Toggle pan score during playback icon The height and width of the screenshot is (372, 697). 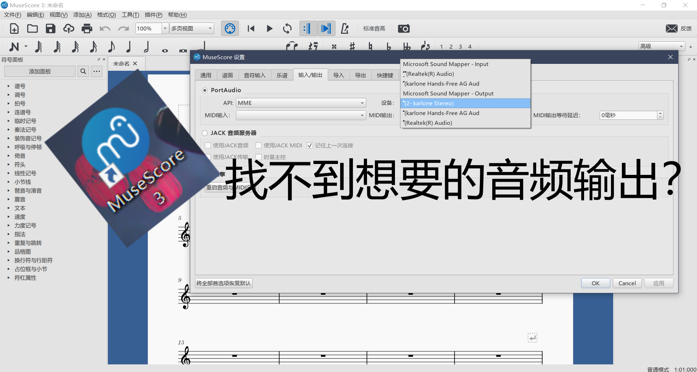(326, 28)
